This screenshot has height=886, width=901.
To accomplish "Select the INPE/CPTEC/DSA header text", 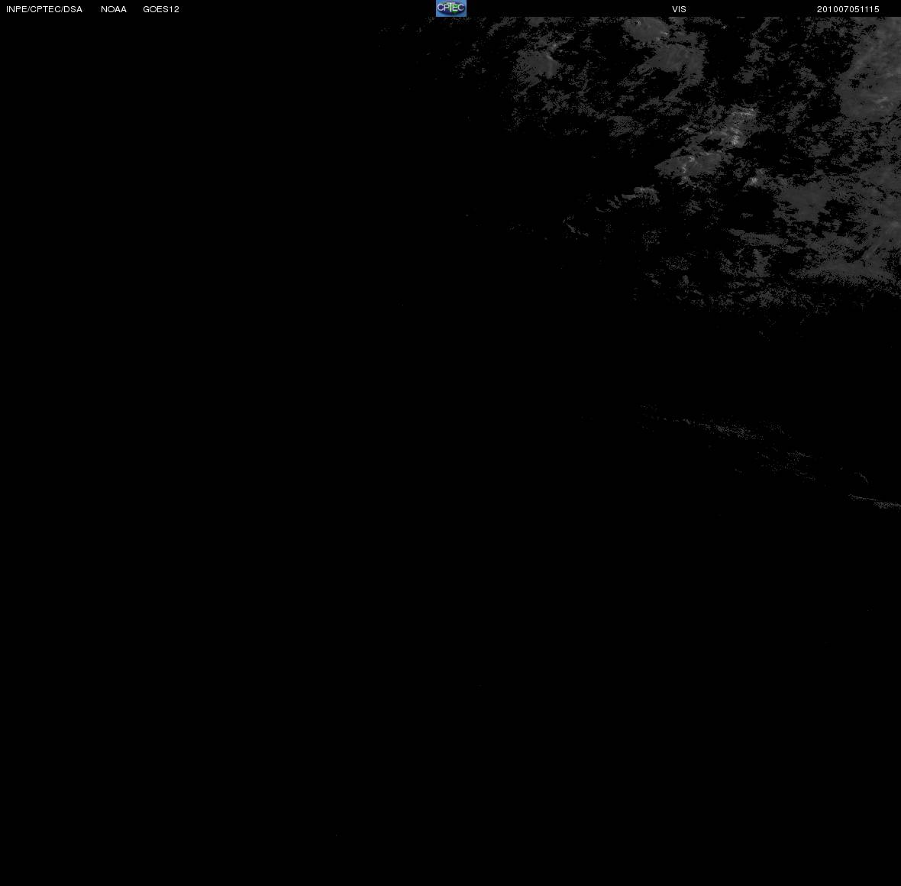I will point(44,9).
